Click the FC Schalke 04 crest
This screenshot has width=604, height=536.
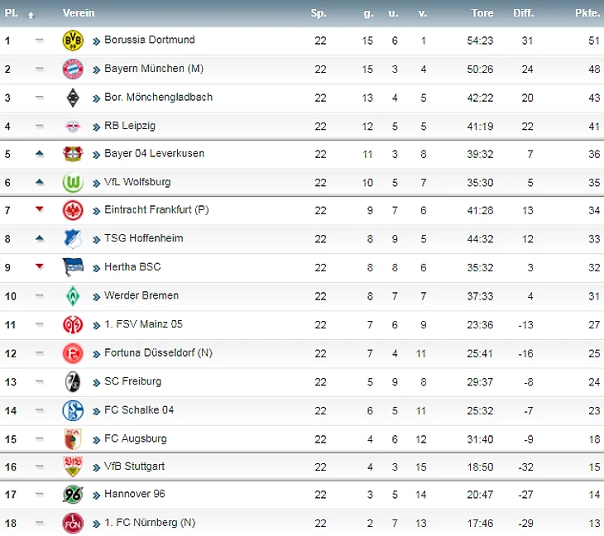pyautogui.click(x=73, y=409)
